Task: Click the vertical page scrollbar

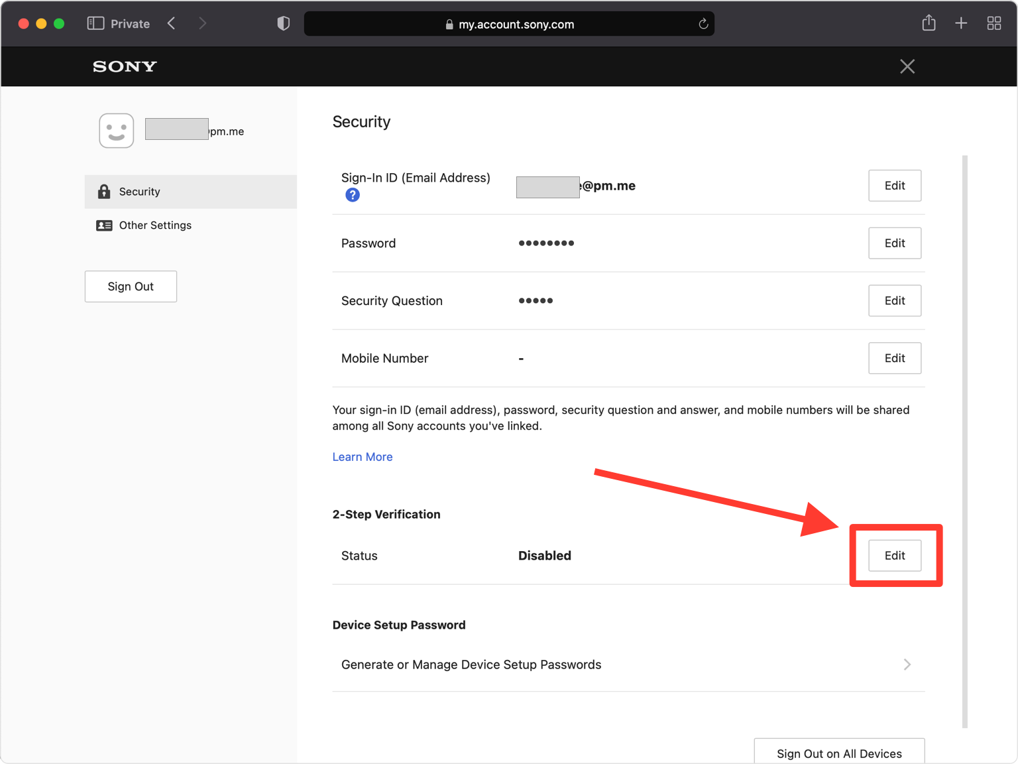Action: (x=964, y=438)
